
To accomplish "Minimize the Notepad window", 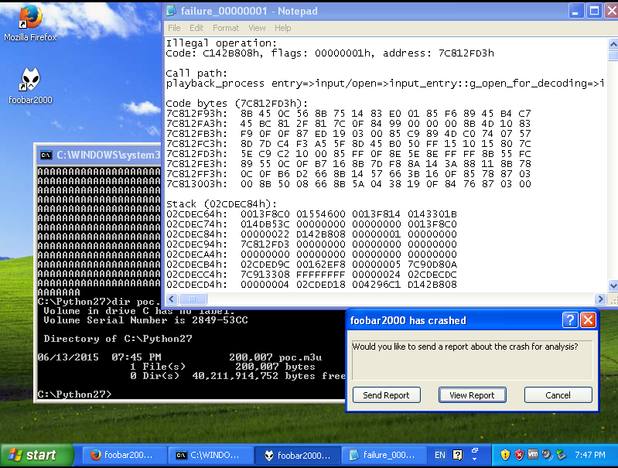I will click(x=575, y=11).
